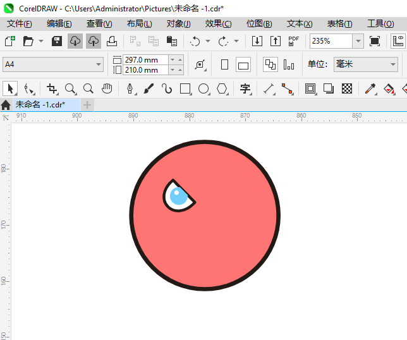The height and width of the screenshot is (340, 407).
Task: Select the Polygon tool
Action: pyautogui.click(x=222, y=88)
